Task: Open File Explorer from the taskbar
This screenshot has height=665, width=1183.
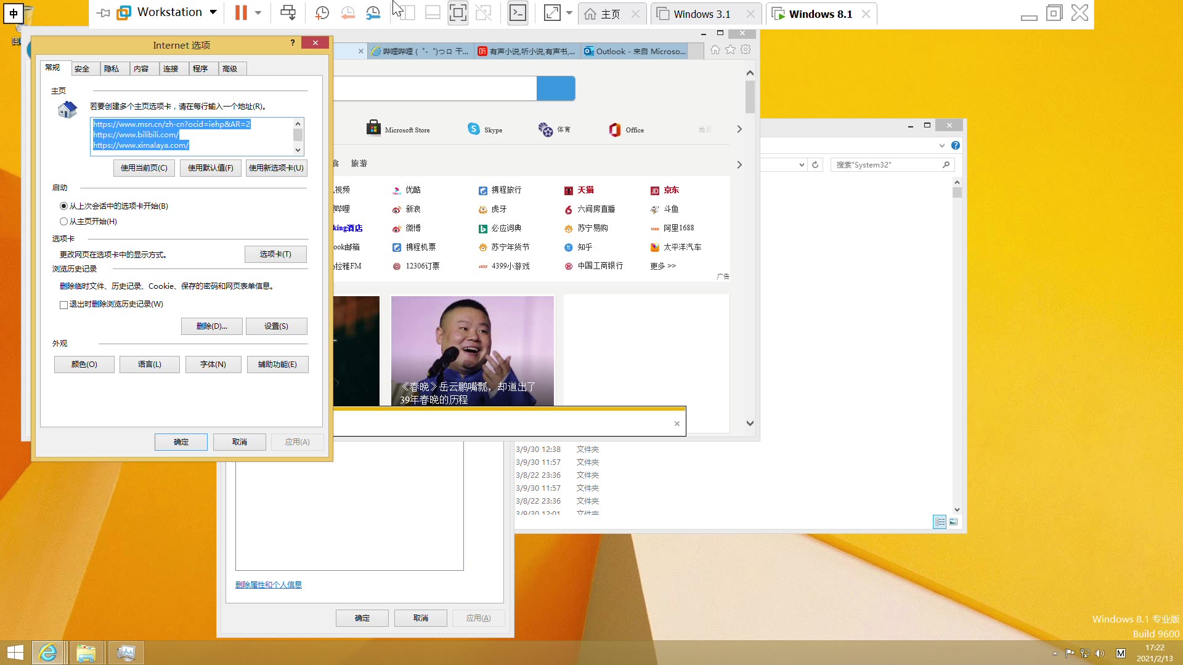Action: (x=86, y=653)
